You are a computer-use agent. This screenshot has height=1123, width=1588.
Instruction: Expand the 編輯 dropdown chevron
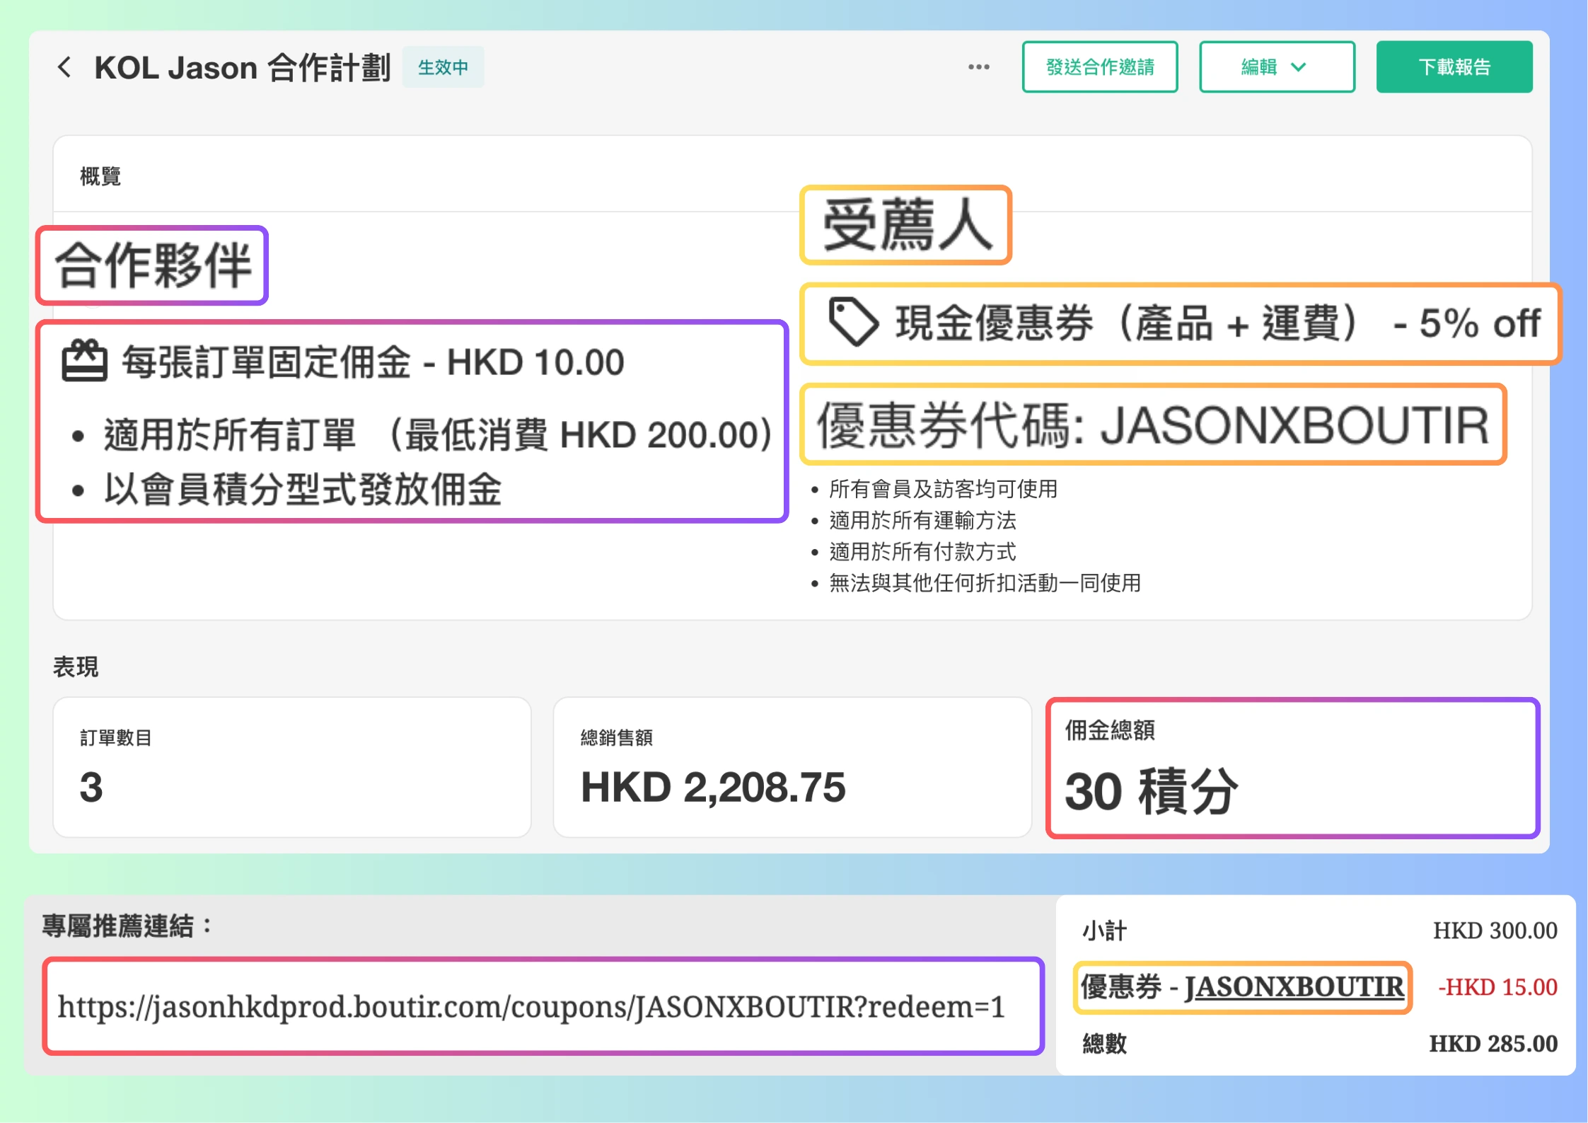(1298, 67)
